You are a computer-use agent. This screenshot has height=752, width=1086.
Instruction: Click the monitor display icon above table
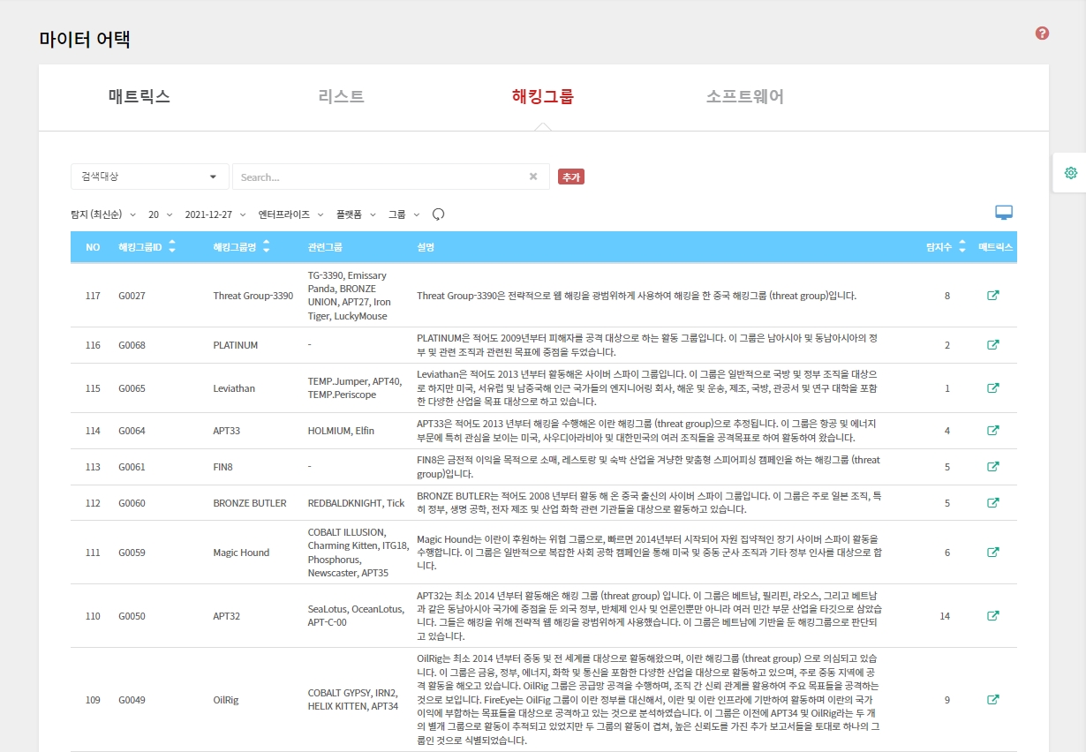click(1004, 213)
